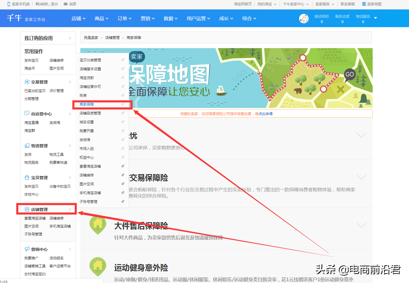The image size is (409, 283).
Task: Select 商家保障 in the submenu
Action: [87, 104]
